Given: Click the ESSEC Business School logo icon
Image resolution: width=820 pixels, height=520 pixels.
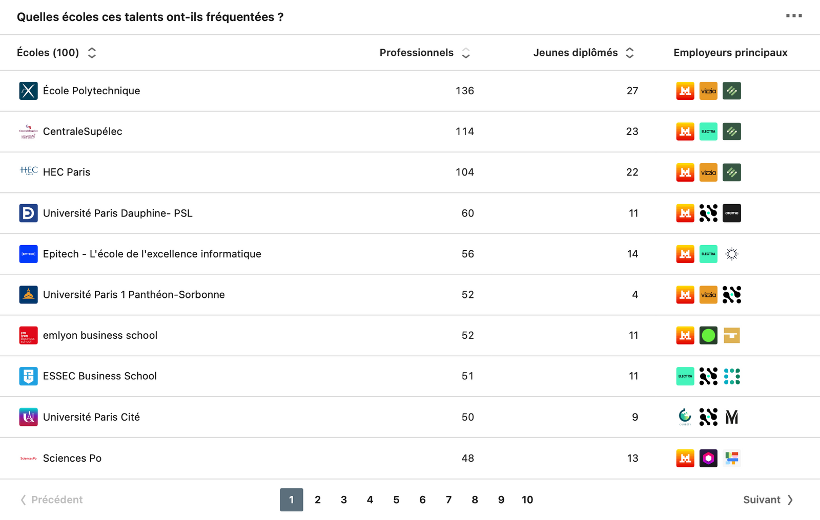Looking at the screenshot, I should click(28, 376).
